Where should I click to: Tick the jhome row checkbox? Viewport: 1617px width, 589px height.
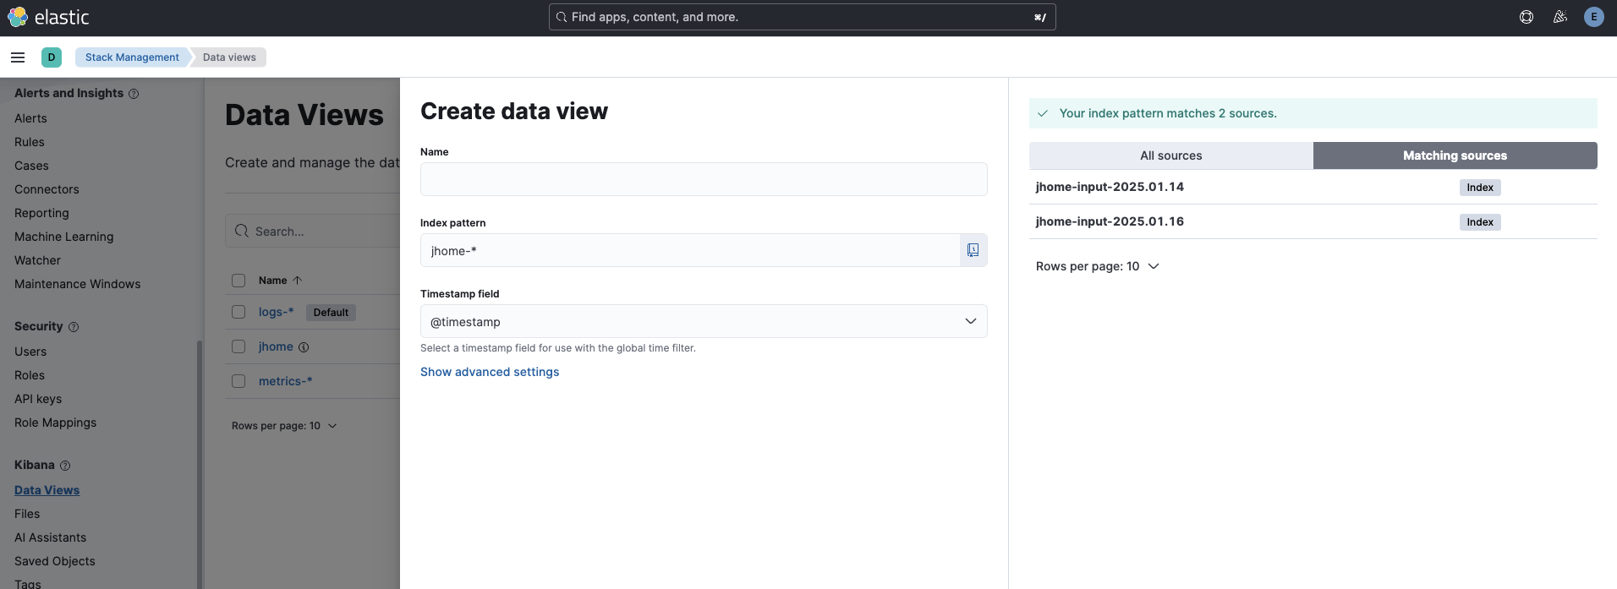[x=238, y=346]
